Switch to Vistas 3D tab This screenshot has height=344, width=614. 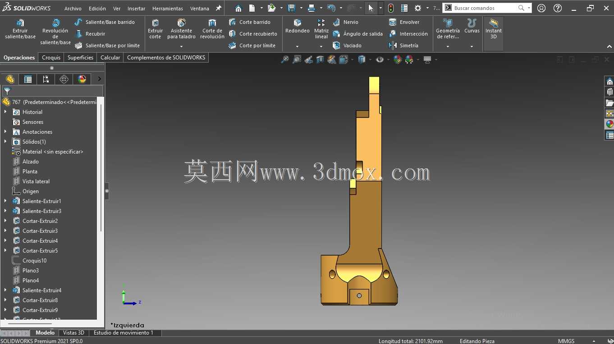pyautogui.click(x=73, y=333)
